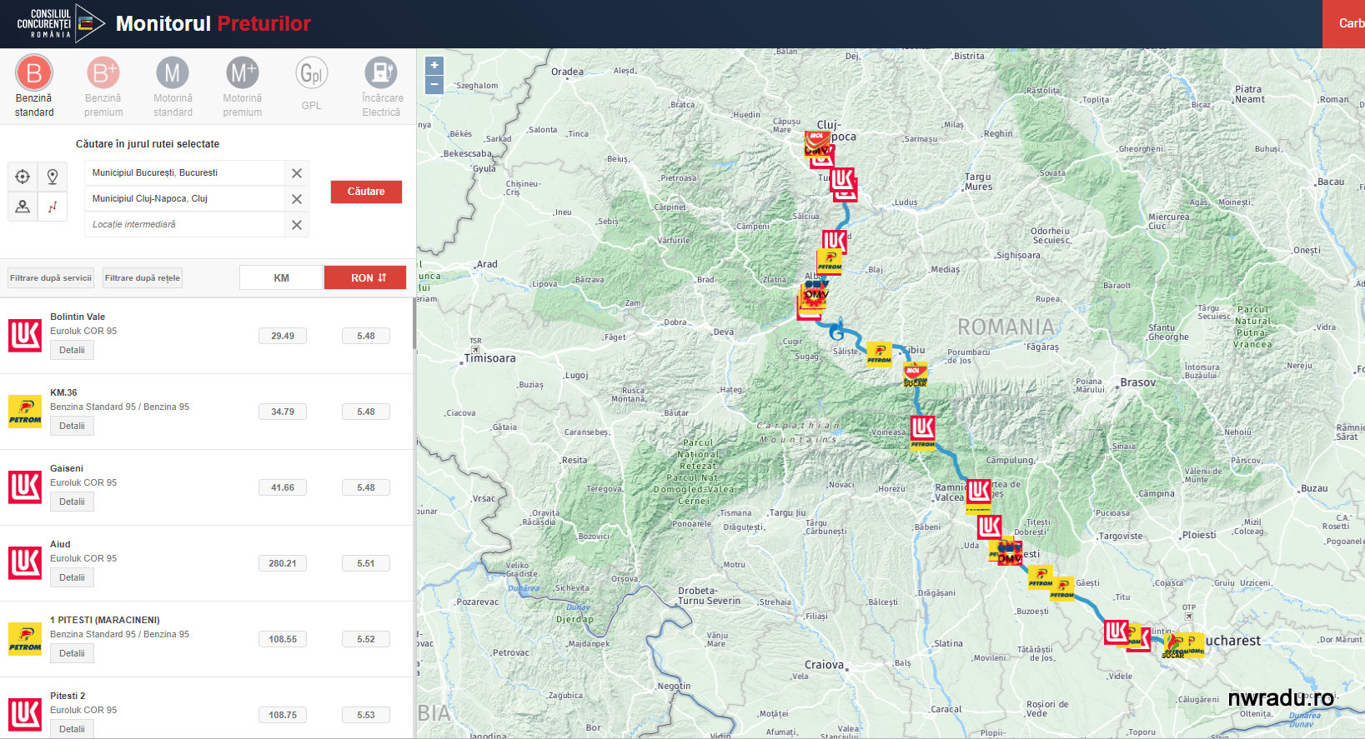Click the Lukoil logo for Bolintin Vale
The width and height of the screenshot is (1365, 739).
pyautogui.click(x=25, y=336)
